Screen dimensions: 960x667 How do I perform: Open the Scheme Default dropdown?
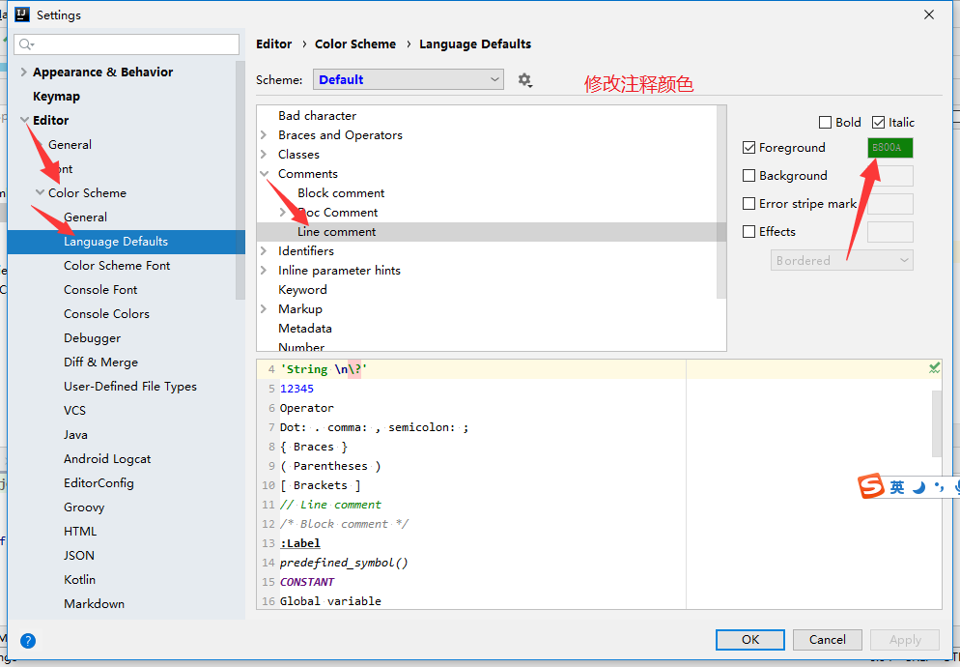(409, 79)
